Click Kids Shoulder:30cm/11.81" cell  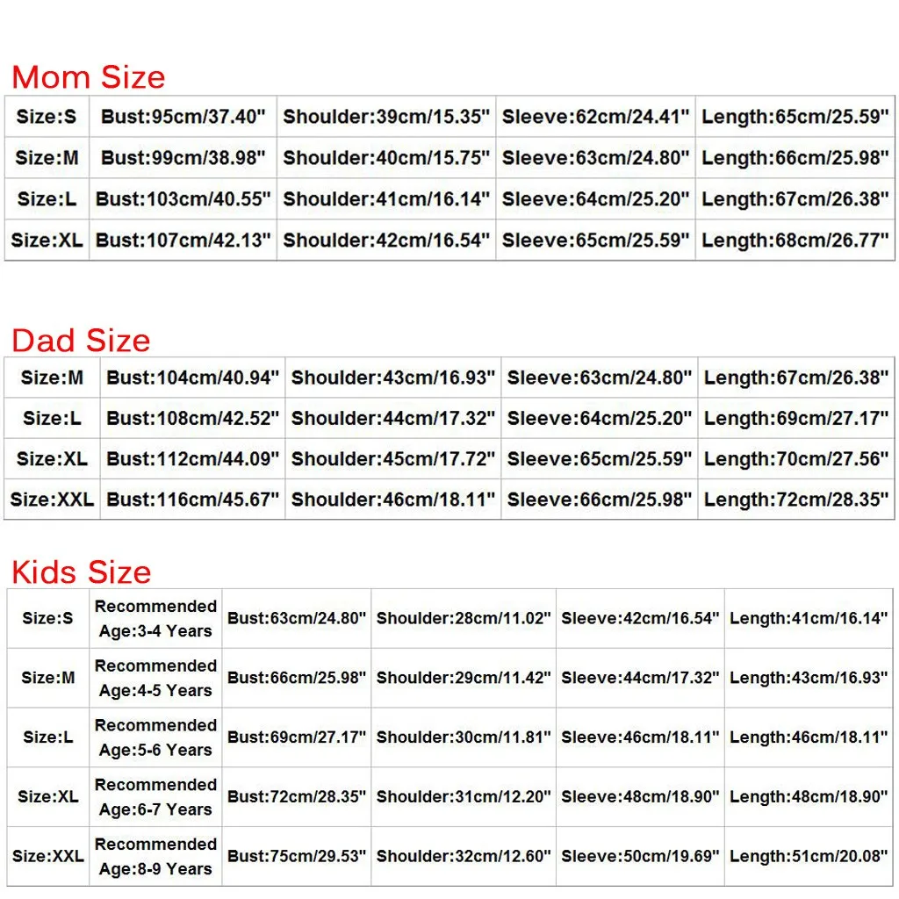pos(464,737)
